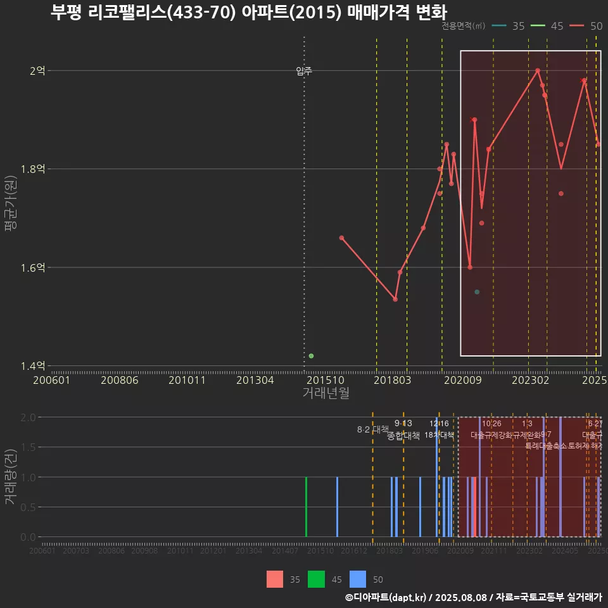Click the '0.5' volume axis label
Viewport: 608px width, 608px height.
28,507
